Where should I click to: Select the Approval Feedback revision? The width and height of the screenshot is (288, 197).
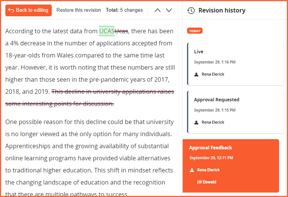point(231,166)
